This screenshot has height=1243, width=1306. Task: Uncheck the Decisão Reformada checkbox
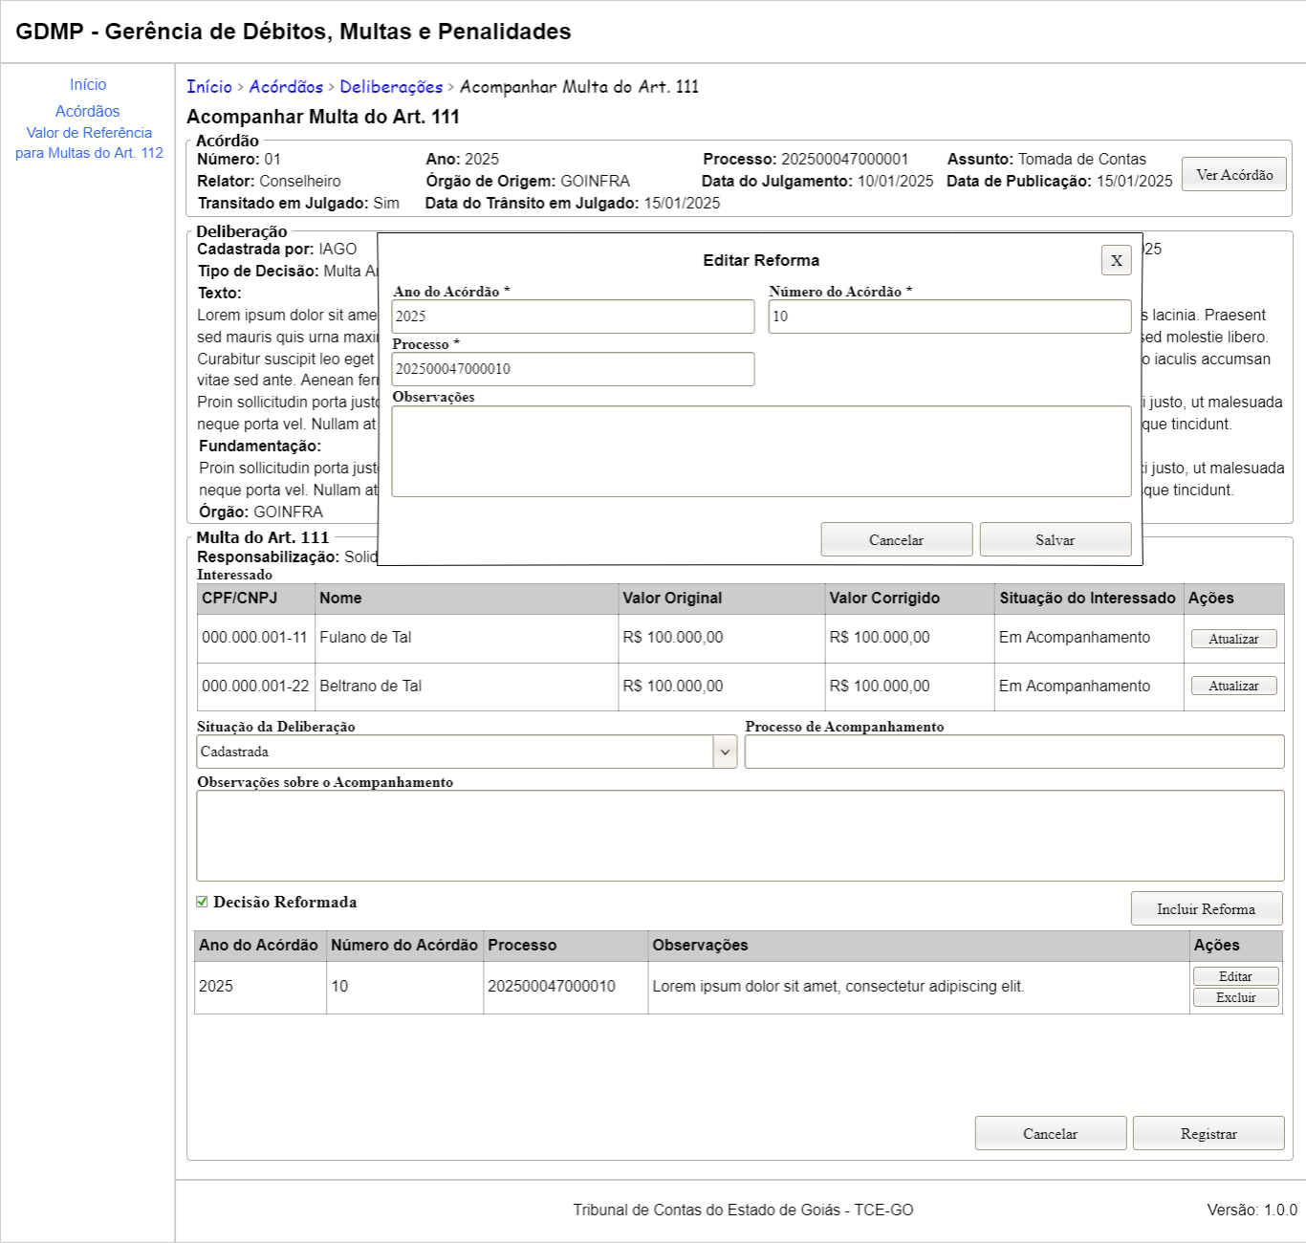tap(203, 902)
